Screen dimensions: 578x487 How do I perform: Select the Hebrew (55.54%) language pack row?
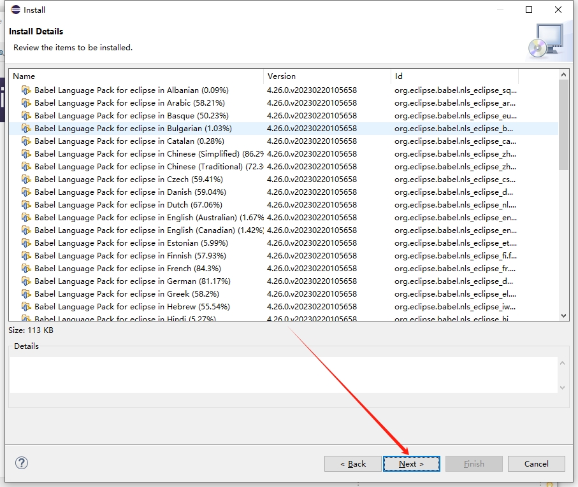pyautogui.click(x=284, y=307)
